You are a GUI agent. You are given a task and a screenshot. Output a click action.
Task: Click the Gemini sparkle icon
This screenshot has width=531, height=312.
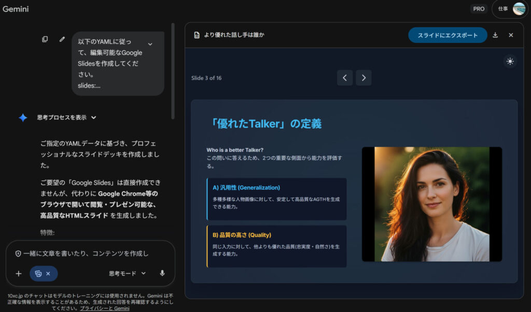coord(23,117)
